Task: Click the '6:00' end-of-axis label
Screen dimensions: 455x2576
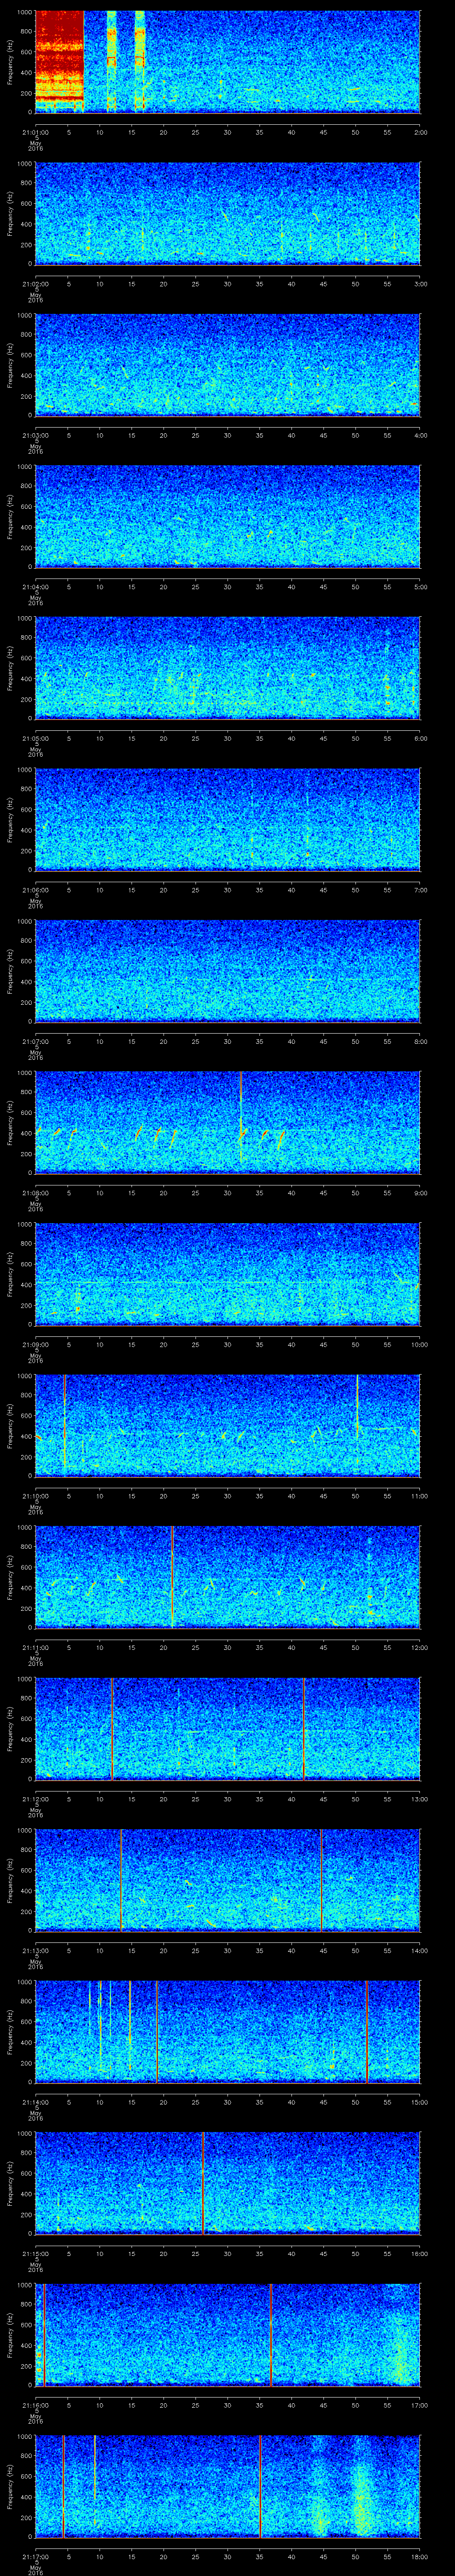Action: click(420, 738)
